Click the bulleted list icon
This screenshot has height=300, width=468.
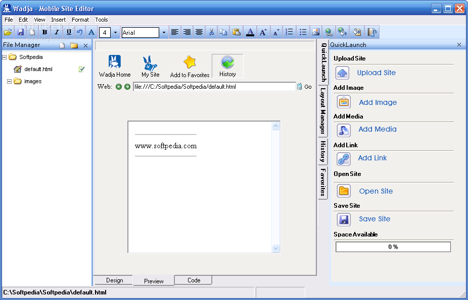303,32
